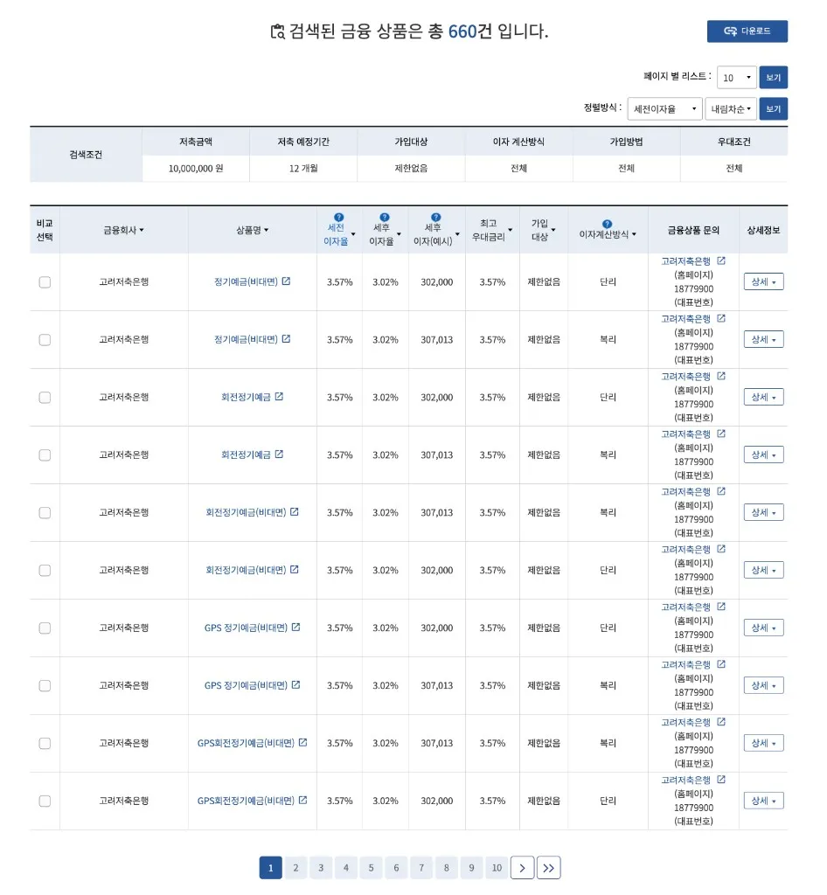Click external-link icon beside GPS회전정기예금(비대면) 복리 name
Viewport: 827px width, 895px height.
(x=303, y=743)
